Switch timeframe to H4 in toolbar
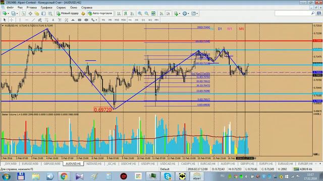The image size is (323, 181). [x=137, y=20]
